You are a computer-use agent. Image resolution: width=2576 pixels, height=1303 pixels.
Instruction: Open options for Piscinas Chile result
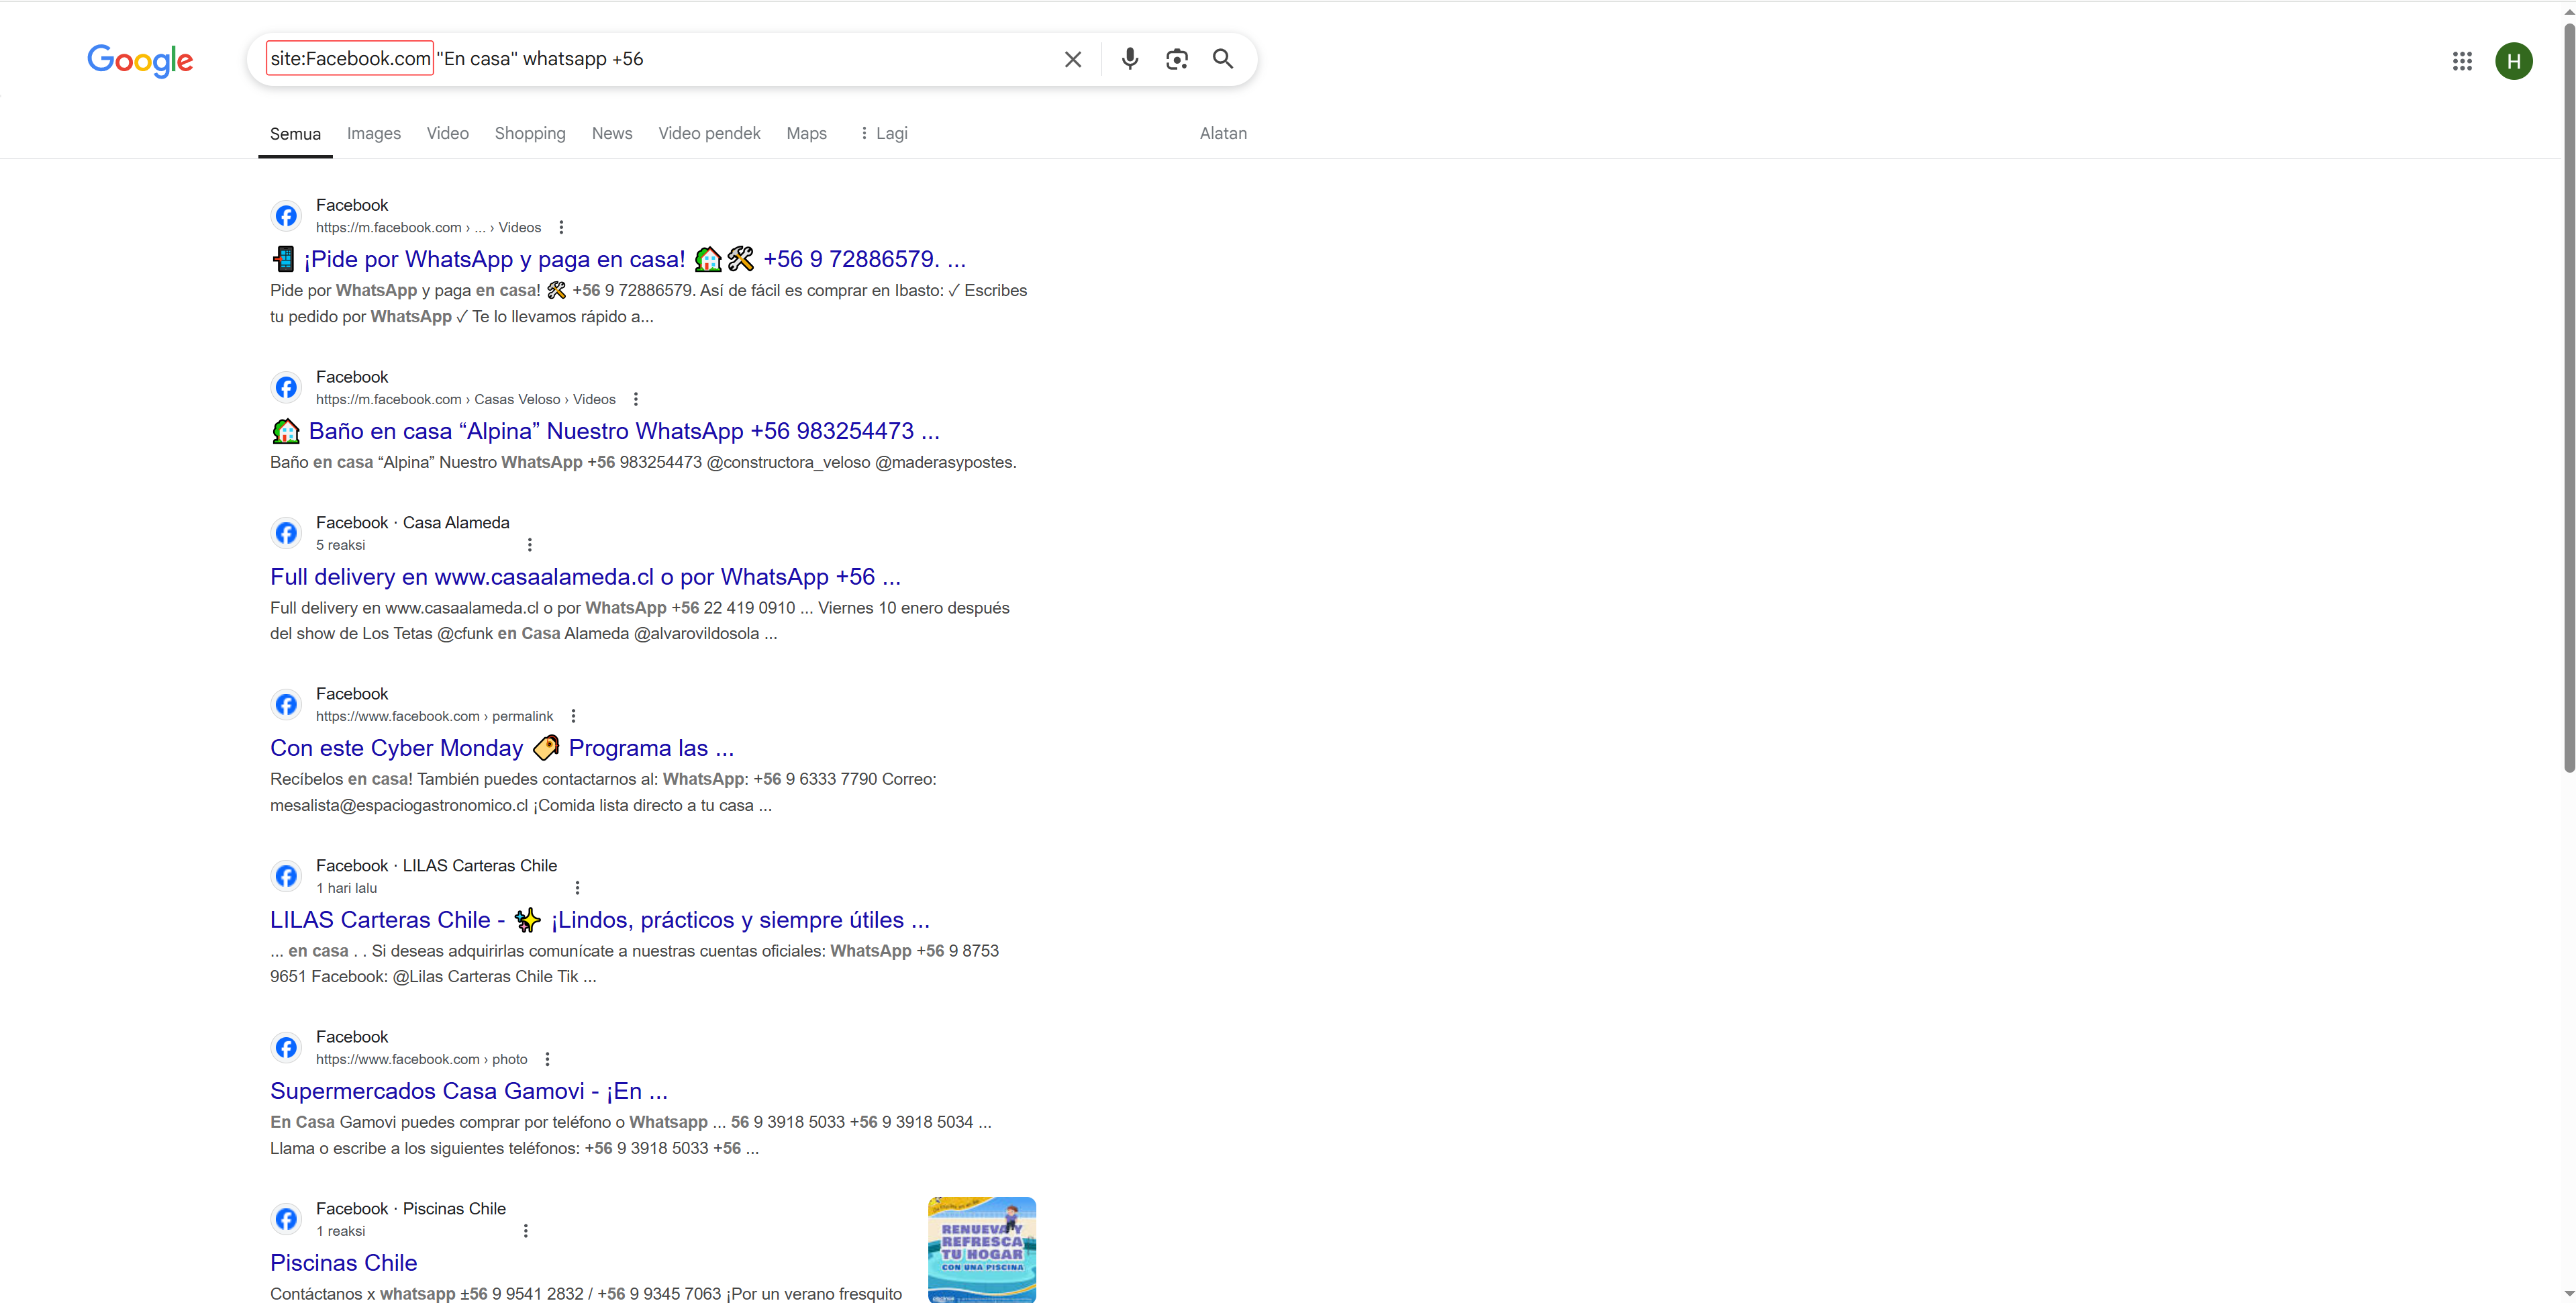[x=526, y=1231]
